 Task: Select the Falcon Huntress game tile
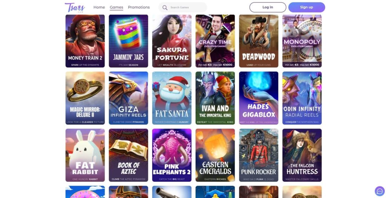[302, 155]
